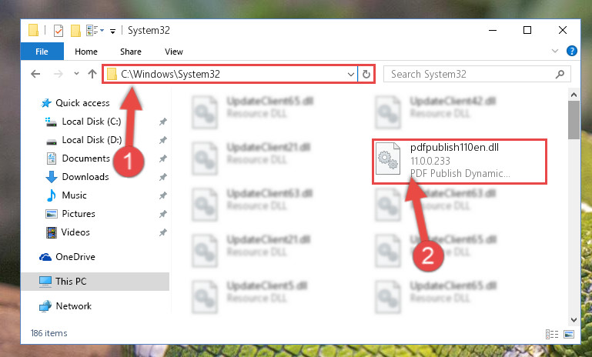Open the Customize Quick Access Toolbar dropdown
This screenshot has height=357, width=592.
click(112, 32)
